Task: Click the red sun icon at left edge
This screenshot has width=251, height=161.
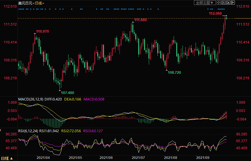Action: click(x=1, y=130)
